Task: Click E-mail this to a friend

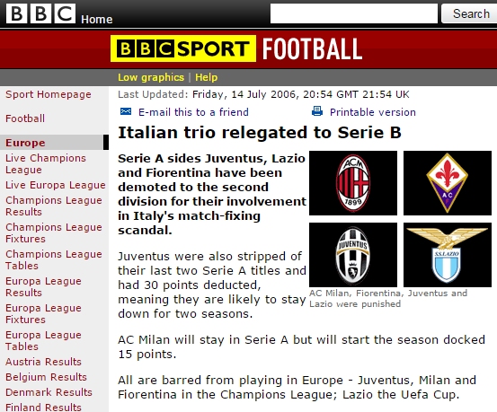Action: [193, 112]
